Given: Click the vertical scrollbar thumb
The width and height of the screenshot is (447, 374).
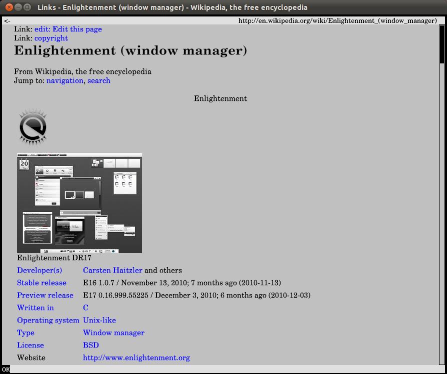Looking at the screenshot, I should point(442,44).
